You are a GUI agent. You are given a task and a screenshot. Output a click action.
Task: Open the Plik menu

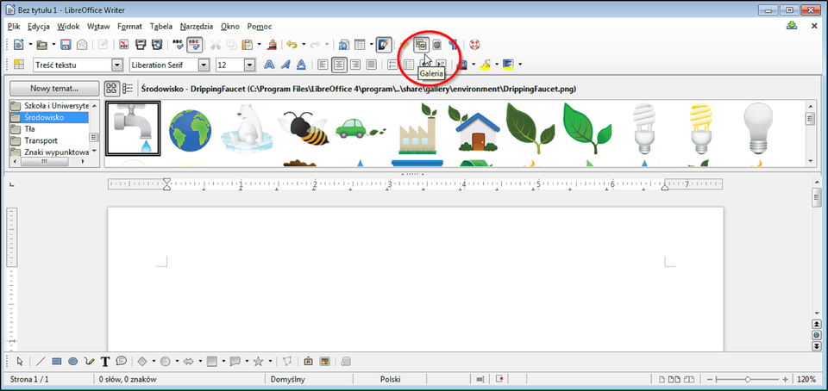tap(15, 27)
